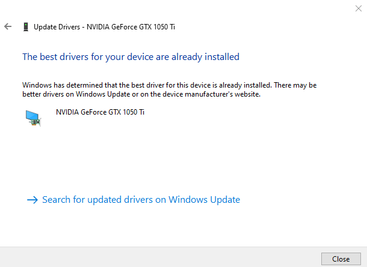Click NVIDIA GeForce GTX 1050 Ti in the window title
Image resolution: width=367 pixels, height=267 pixels.
pyautogui.click(x=131, y=26)
